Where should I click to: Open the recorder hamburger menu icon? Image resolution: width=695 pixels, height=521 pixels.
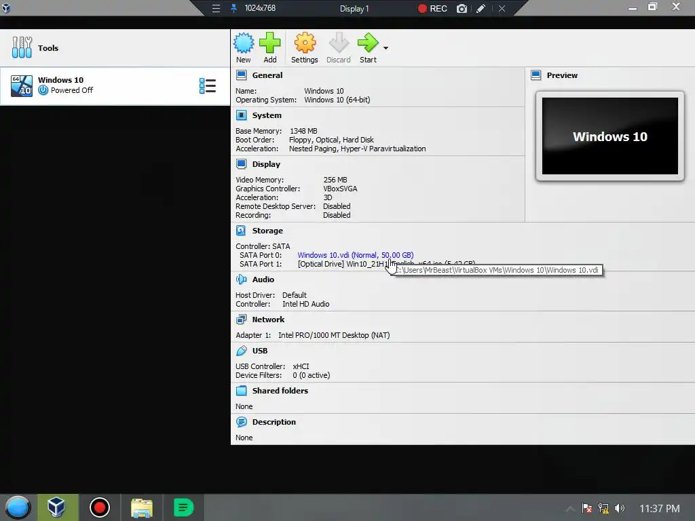[x=216, y=8]
